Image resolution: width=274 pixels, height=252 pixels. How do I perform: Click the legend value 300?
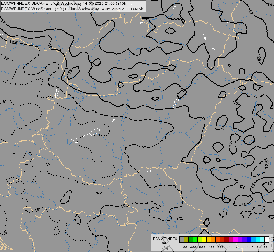click(193, 247)
